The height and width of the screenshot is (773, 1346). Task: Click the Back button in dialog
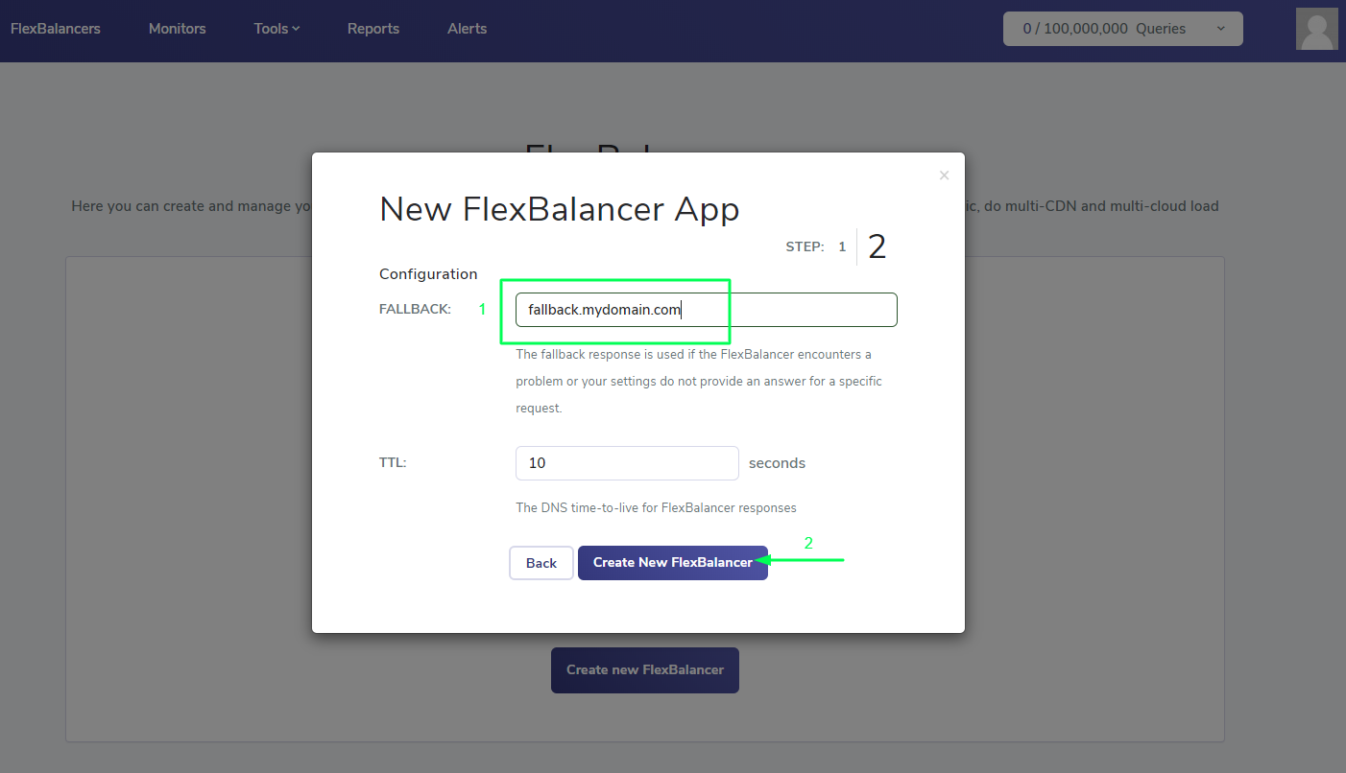point(541,563)
